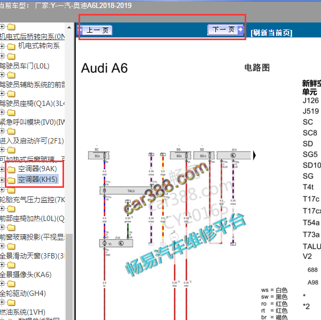Expand the 空调器(9AK) tree node
The image size is (321, 320).
(x=2, y=169)
